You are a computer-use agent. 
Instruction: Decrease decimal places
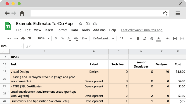pyautogui.click(x=69, y=39)
